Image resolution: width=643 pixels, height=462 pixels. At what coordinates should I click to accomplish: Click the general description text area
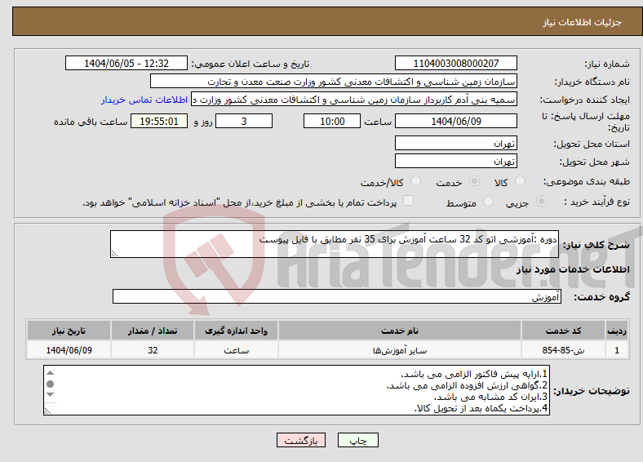[335, 244]
